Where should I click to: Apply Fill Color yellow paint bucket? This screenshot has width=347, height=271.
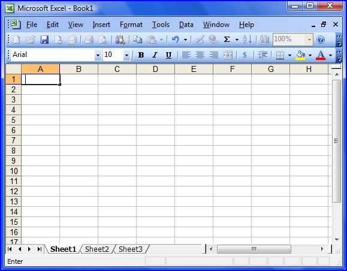[300, 55]
